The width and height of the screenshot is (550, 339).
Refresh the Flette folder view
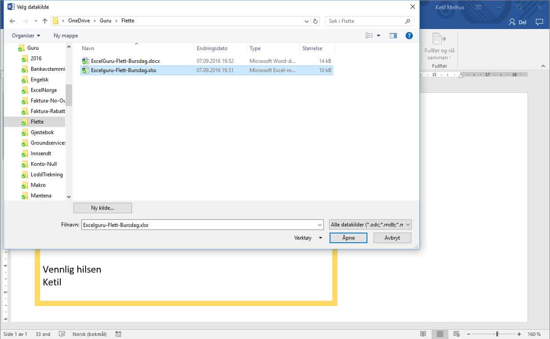[x=315, y=21]
